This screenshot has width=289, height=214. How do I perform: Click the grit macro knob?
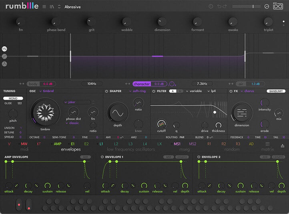pos(91,22)
